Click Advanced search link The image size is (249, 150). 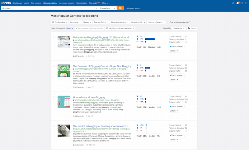133,8
